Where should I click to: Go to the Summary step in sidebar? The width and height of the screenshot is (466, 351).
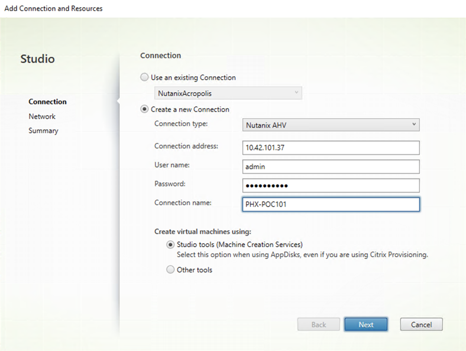[x=43, y=131]
